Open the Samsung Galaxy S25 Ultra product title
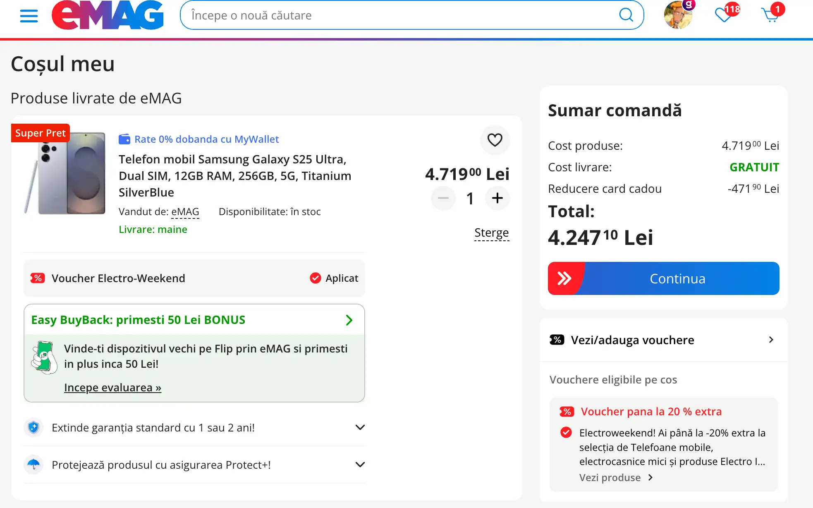 click(235, 176)
